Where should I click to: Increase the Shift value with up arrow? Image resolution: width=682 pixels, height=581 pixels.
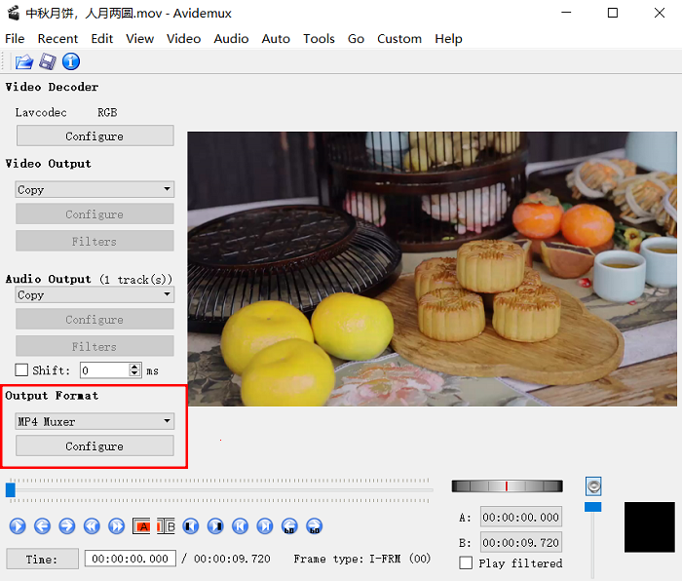[135, 367]
